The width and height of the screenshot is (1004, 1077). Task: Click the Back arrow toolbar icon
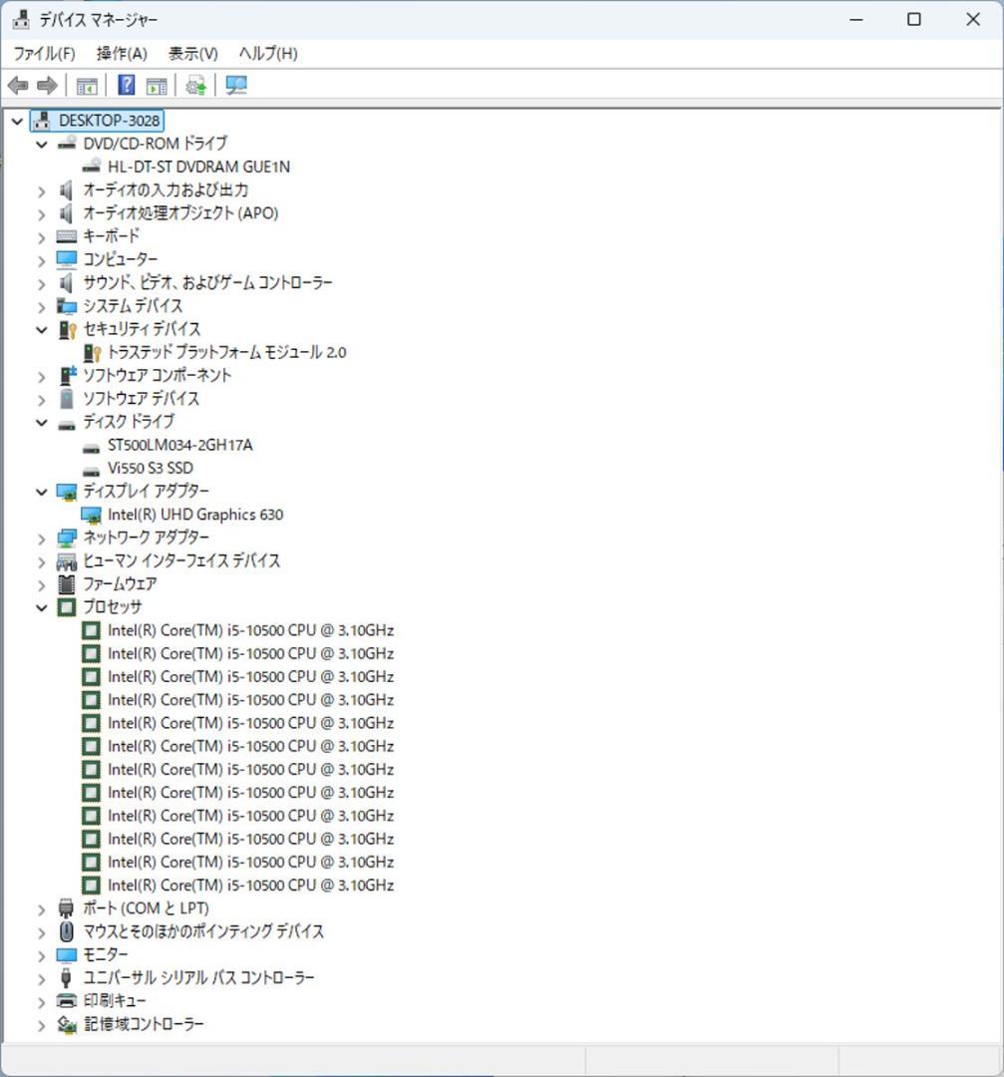18,85
